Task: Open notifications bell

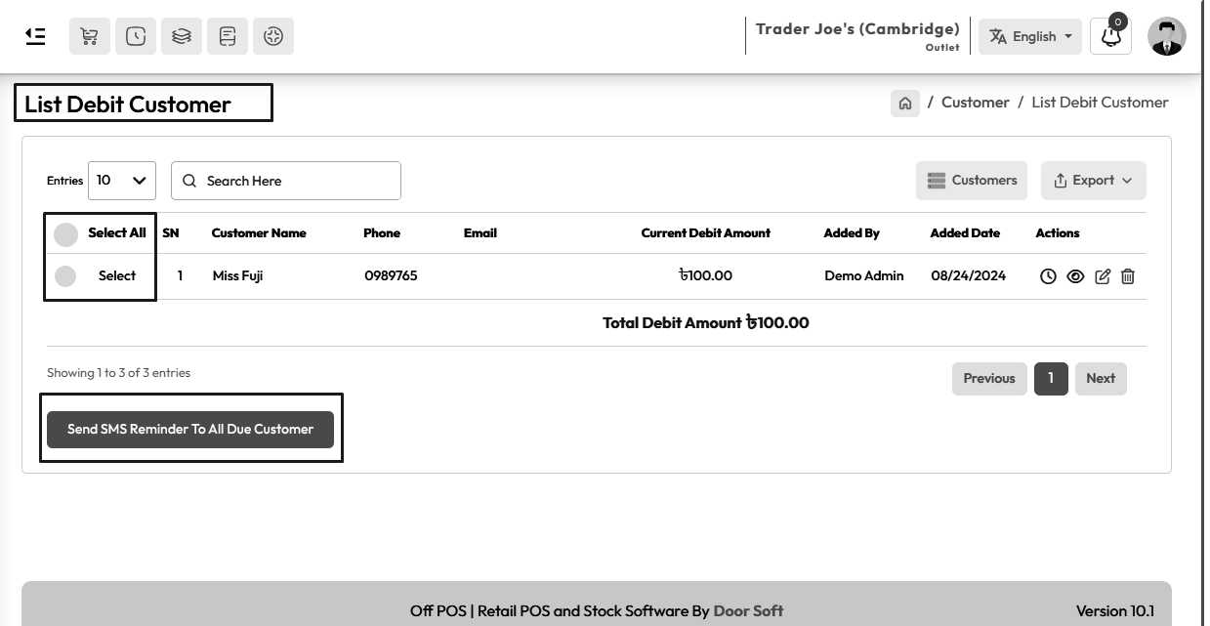Action: pyautogui.click(x=1110, y=36)
